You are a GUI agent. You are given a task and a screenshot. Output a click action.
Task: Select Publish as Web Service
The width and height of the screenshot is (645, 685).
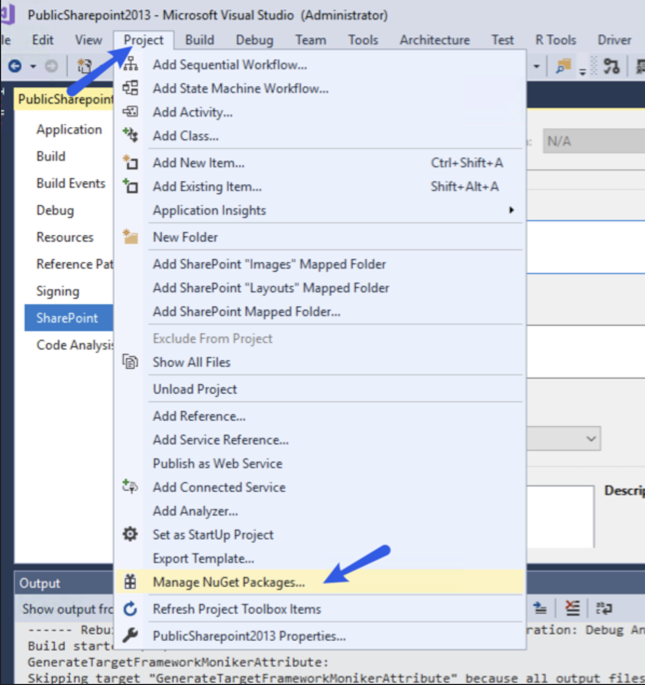coord(320,463)
